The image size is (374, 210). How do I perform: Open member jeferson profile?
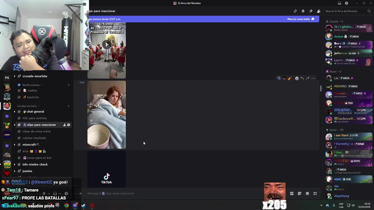(x=349, y=53)
